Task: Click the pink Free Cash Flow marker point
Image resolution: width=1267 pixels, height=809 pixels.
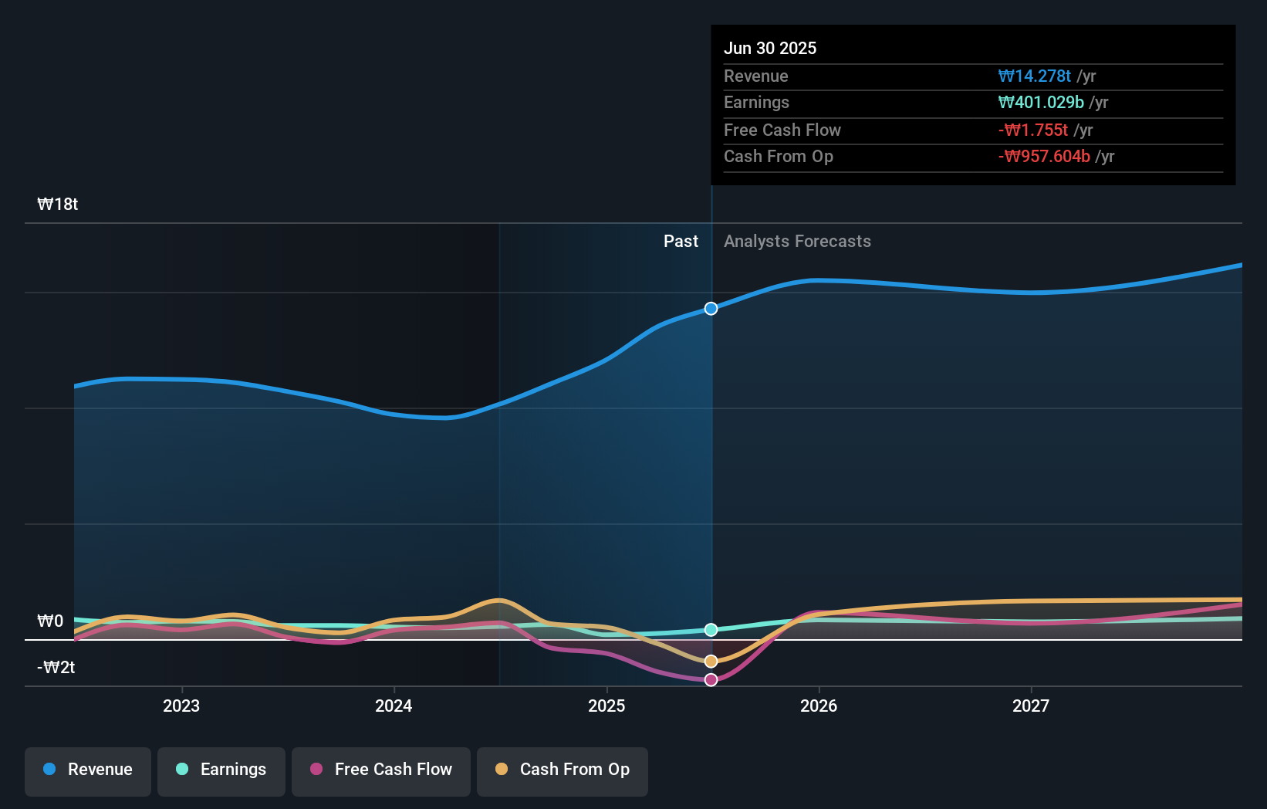Action: click(711, 679)
